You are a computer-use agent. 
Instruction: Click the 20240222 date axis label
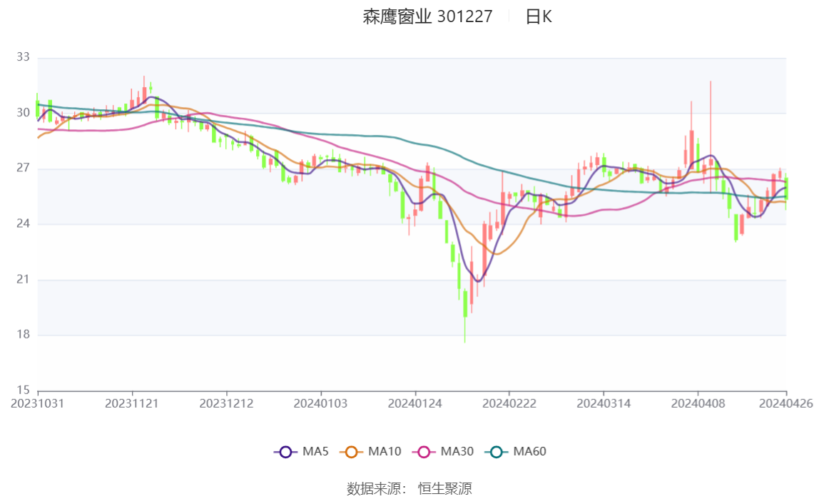click(509, 403)
